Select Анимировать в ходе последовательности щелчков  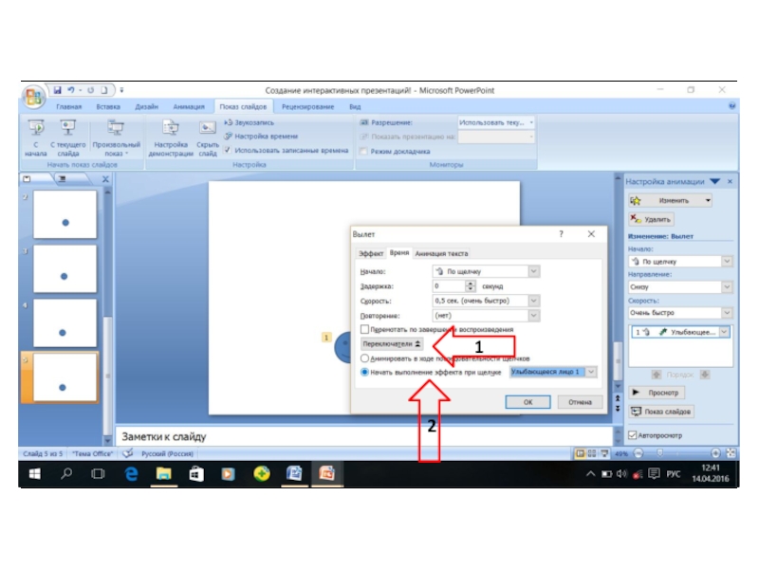coord(365,358)
